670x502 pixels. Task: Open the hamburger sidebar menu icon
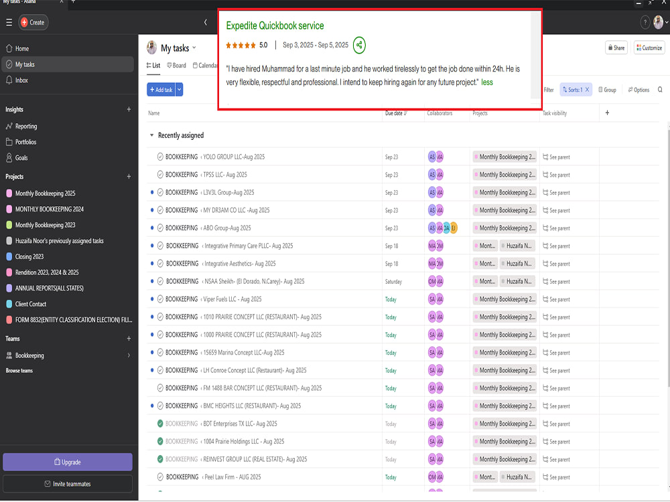click(9, 22)
